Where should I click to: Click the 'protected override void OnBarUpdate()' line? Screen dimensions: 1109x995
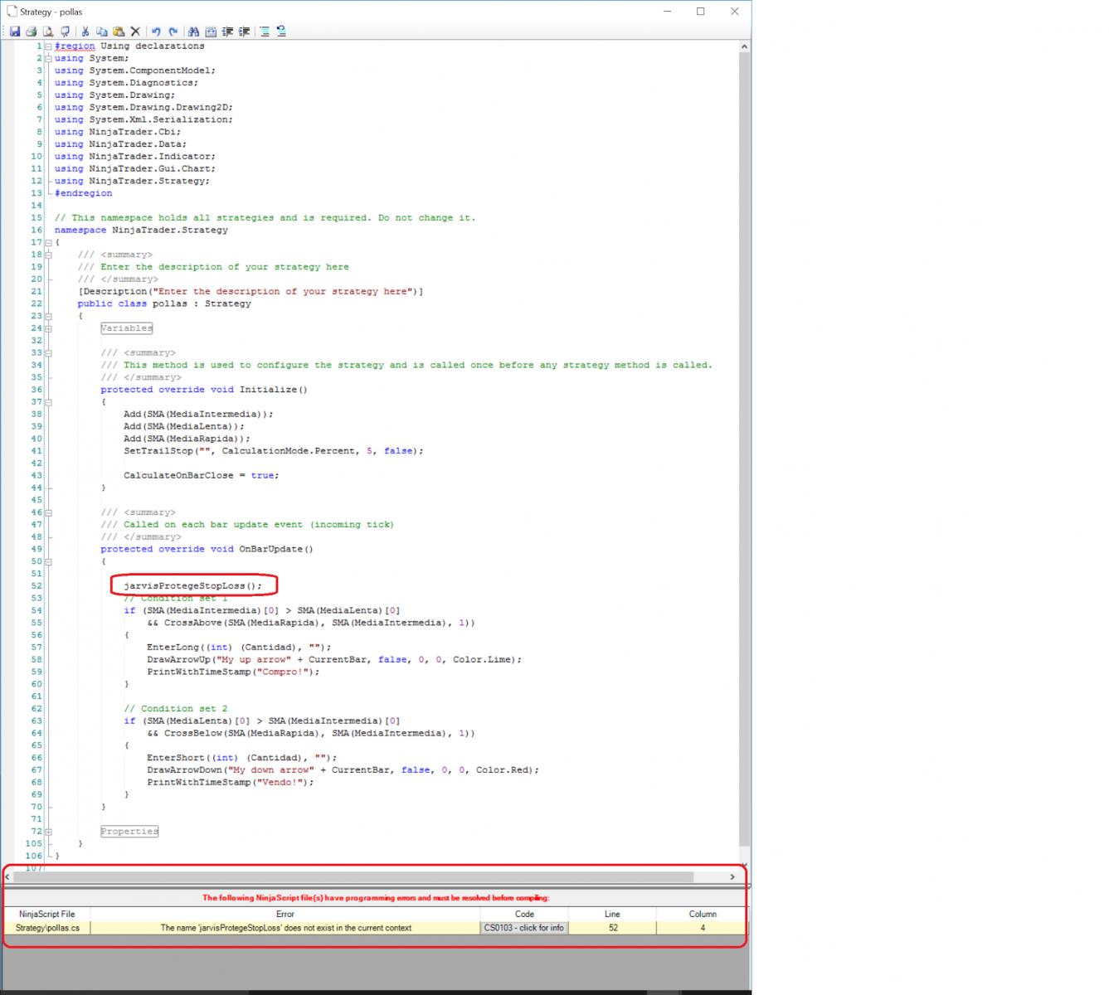tap(207, 550)
